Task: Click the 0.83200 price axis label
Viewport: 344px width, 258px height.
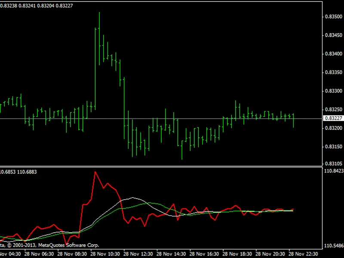Action: 334,128
